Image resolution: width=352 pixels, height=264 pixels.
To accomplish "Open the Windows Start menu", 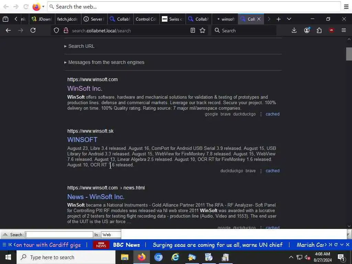I will click(x=8, y=257).
